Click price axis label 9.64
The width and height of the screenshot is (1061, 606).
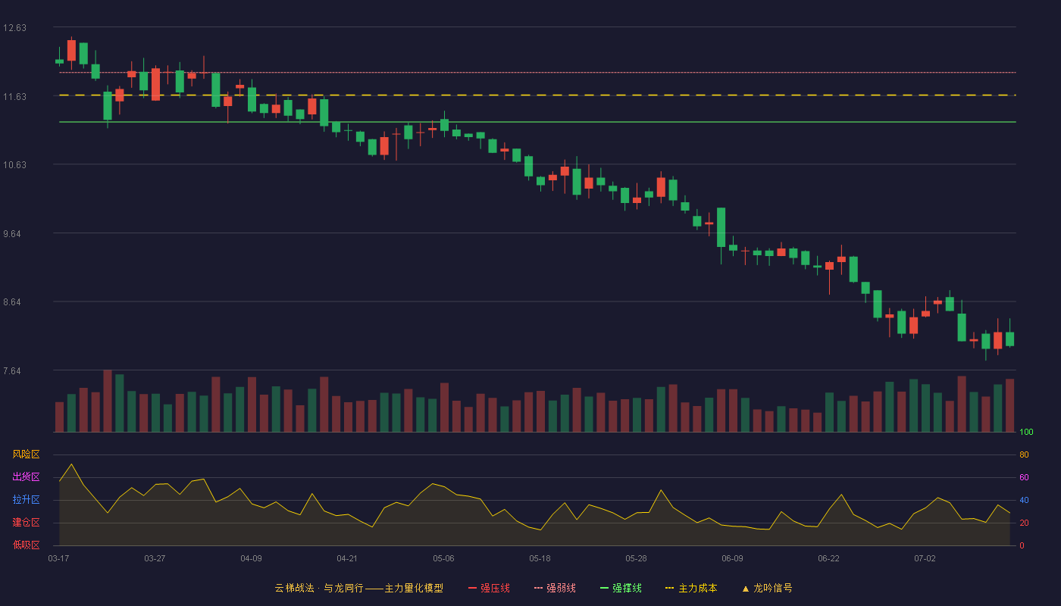[x=12, y=234]
